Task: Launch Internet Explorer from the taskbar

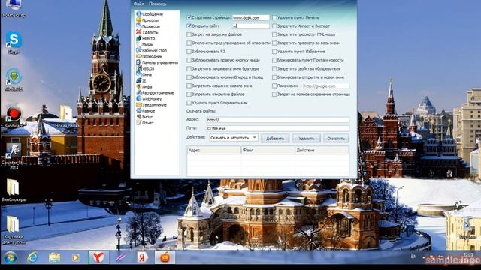Action: coord(32,257)
